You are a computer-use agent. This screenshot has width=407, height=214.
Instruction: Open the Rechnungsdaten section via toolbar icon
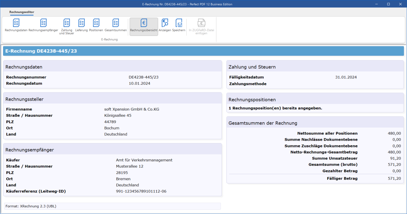tap(16, 26)
